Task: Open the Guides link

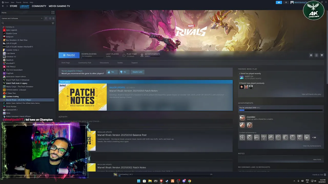Action: pyautogui.click(x=120, y=63)
